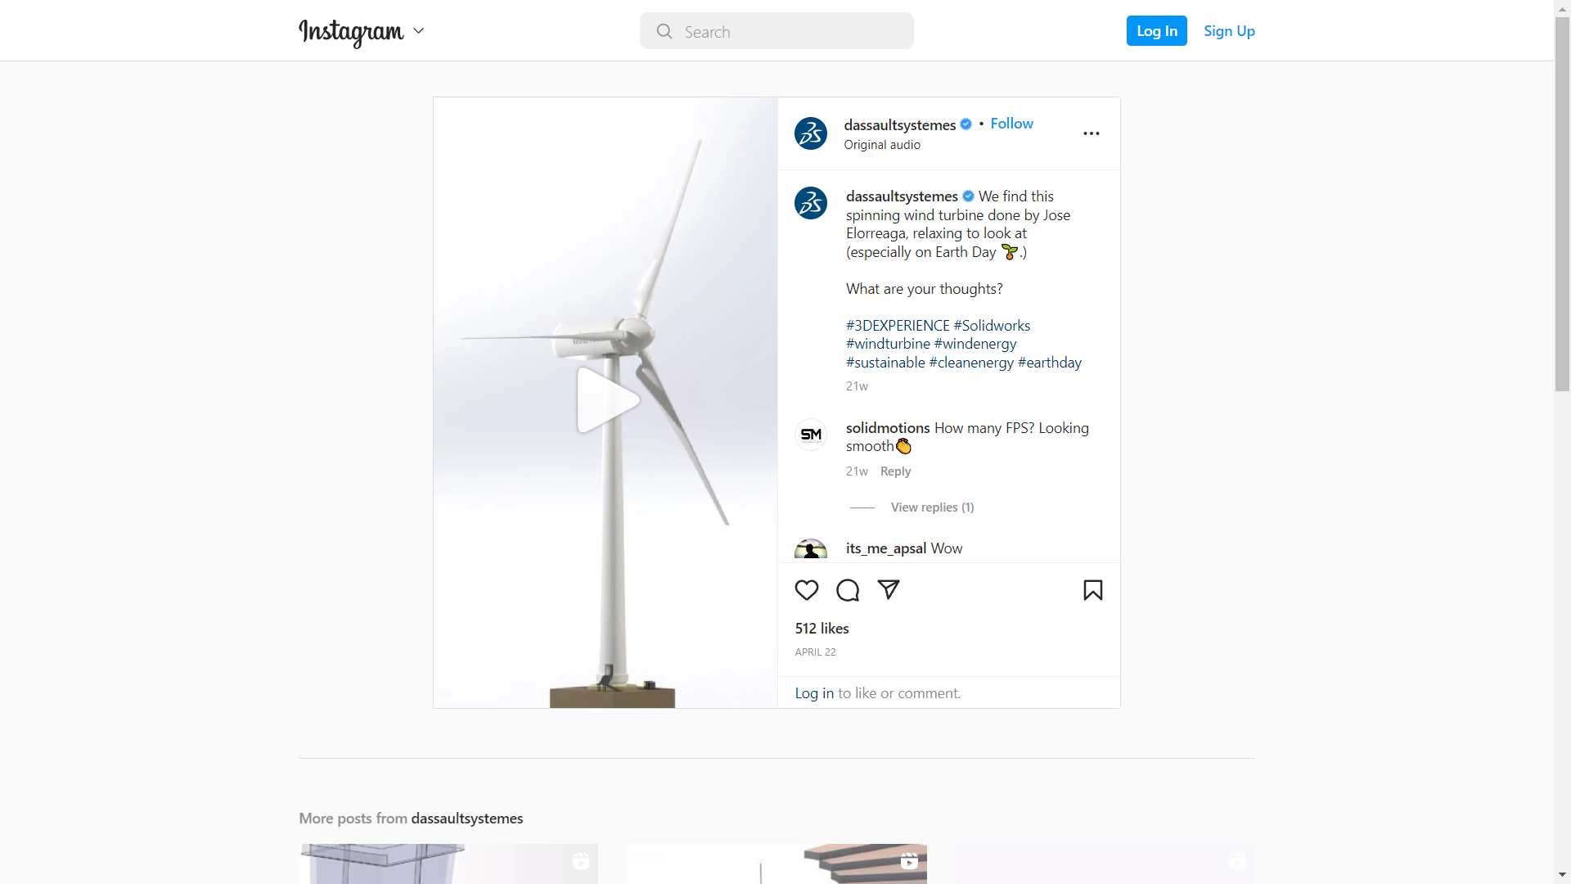Open the #Solidworks hashtag
This screenshot has height=884, width=1571.
992,326
